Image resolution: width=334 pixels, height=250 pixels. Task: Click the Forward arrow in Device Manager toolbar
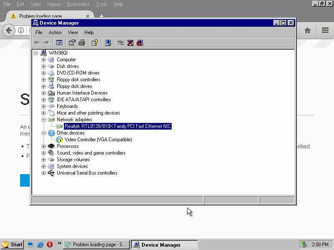point(46,43)
